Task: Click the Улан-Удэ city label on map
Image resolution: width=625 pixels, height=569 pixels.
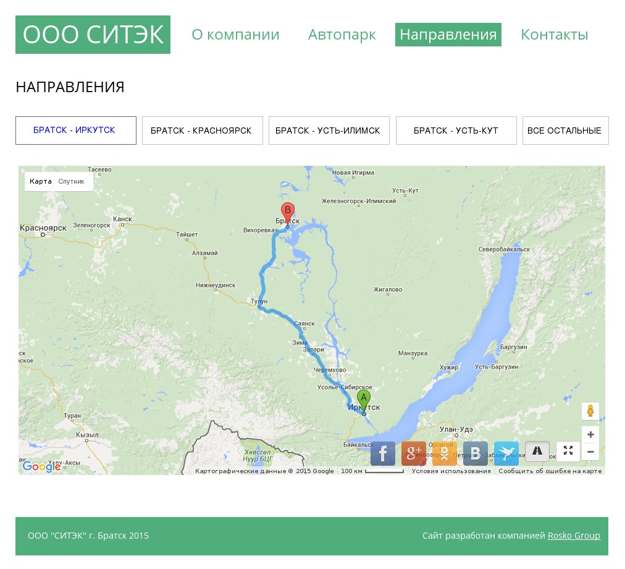Action: click(456, 429)
